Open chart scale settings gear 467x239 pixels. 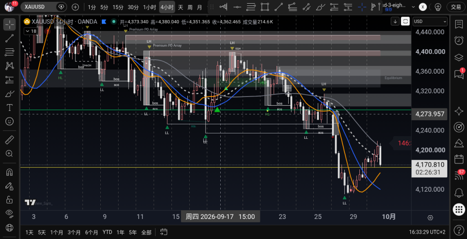coord(430,218)
